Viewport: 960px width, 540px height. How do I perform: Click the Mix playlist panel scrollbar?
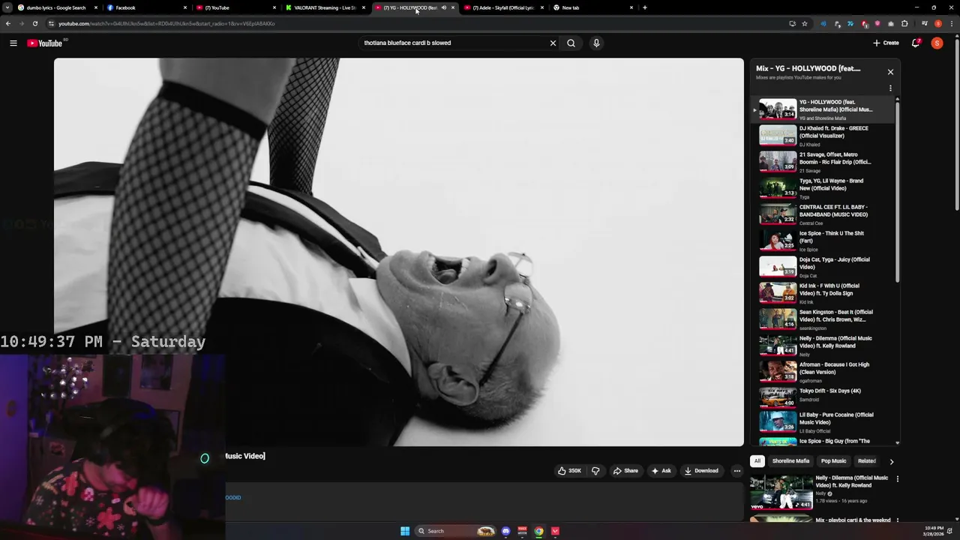pos(897,191)
